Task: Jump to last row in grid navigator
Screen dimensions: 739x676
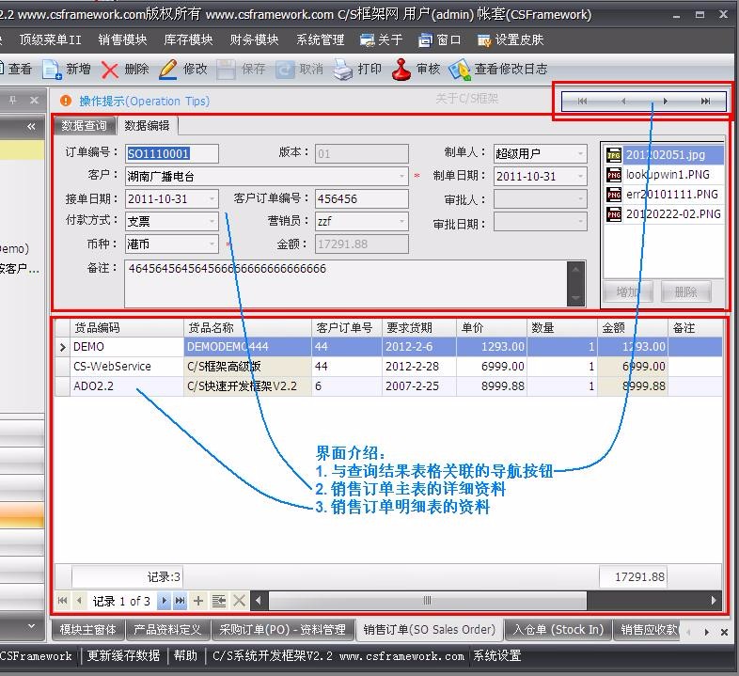Action: (x=180, y=601)
